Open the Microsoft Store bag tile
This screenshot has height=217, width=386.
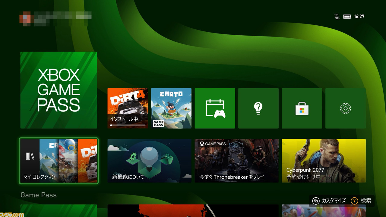[x=302, y=108]
